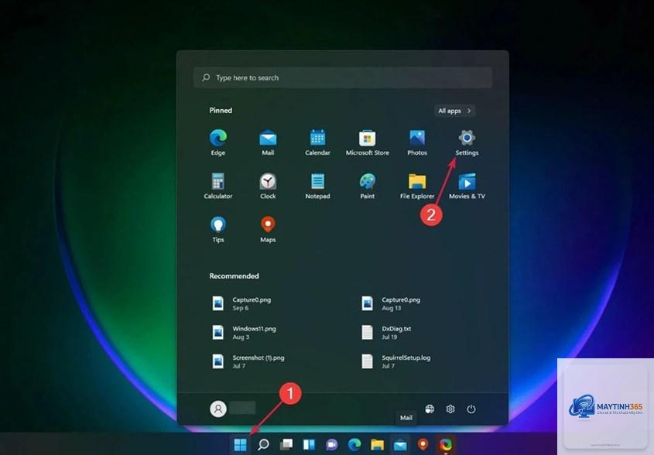Open File Explorer from the pinned apps
This screenshot has height=455, width=654.
[x=417, y=186]
